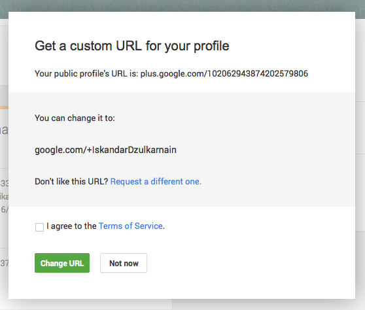Click the partially hidden '37' text behind dialog
365x310 pixels.
(4, 263)
